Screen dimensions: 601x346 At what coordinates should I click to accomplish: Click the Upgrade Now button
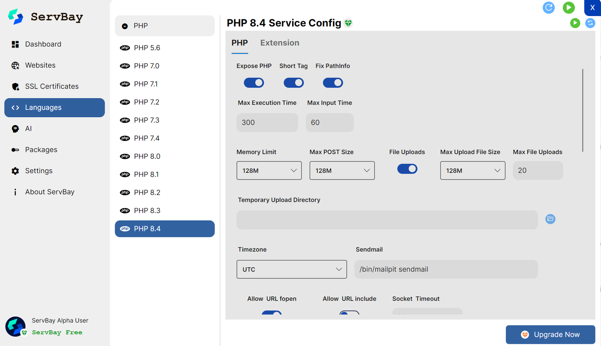pyautogui.click(x=550, y=334)
